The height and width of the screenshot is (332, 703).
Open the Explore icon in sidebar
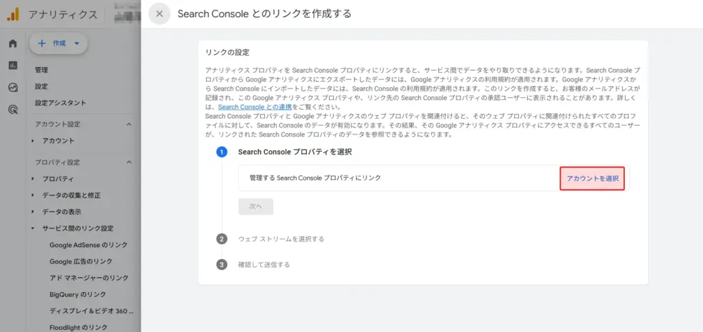[13, 87]
